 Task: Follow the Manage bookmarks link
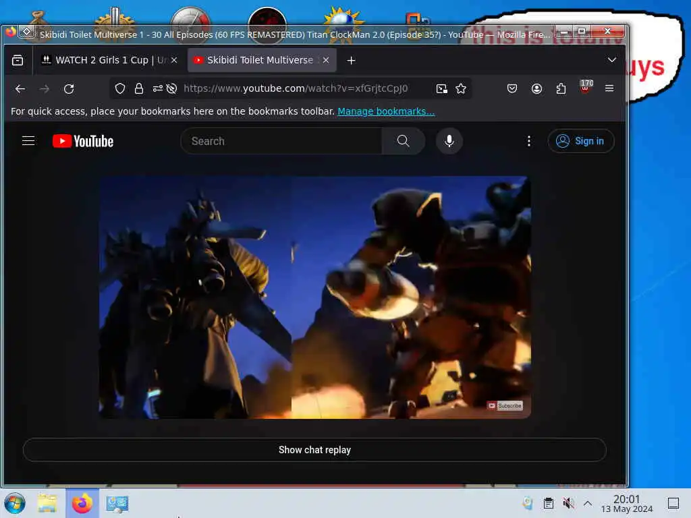point(386,111)
